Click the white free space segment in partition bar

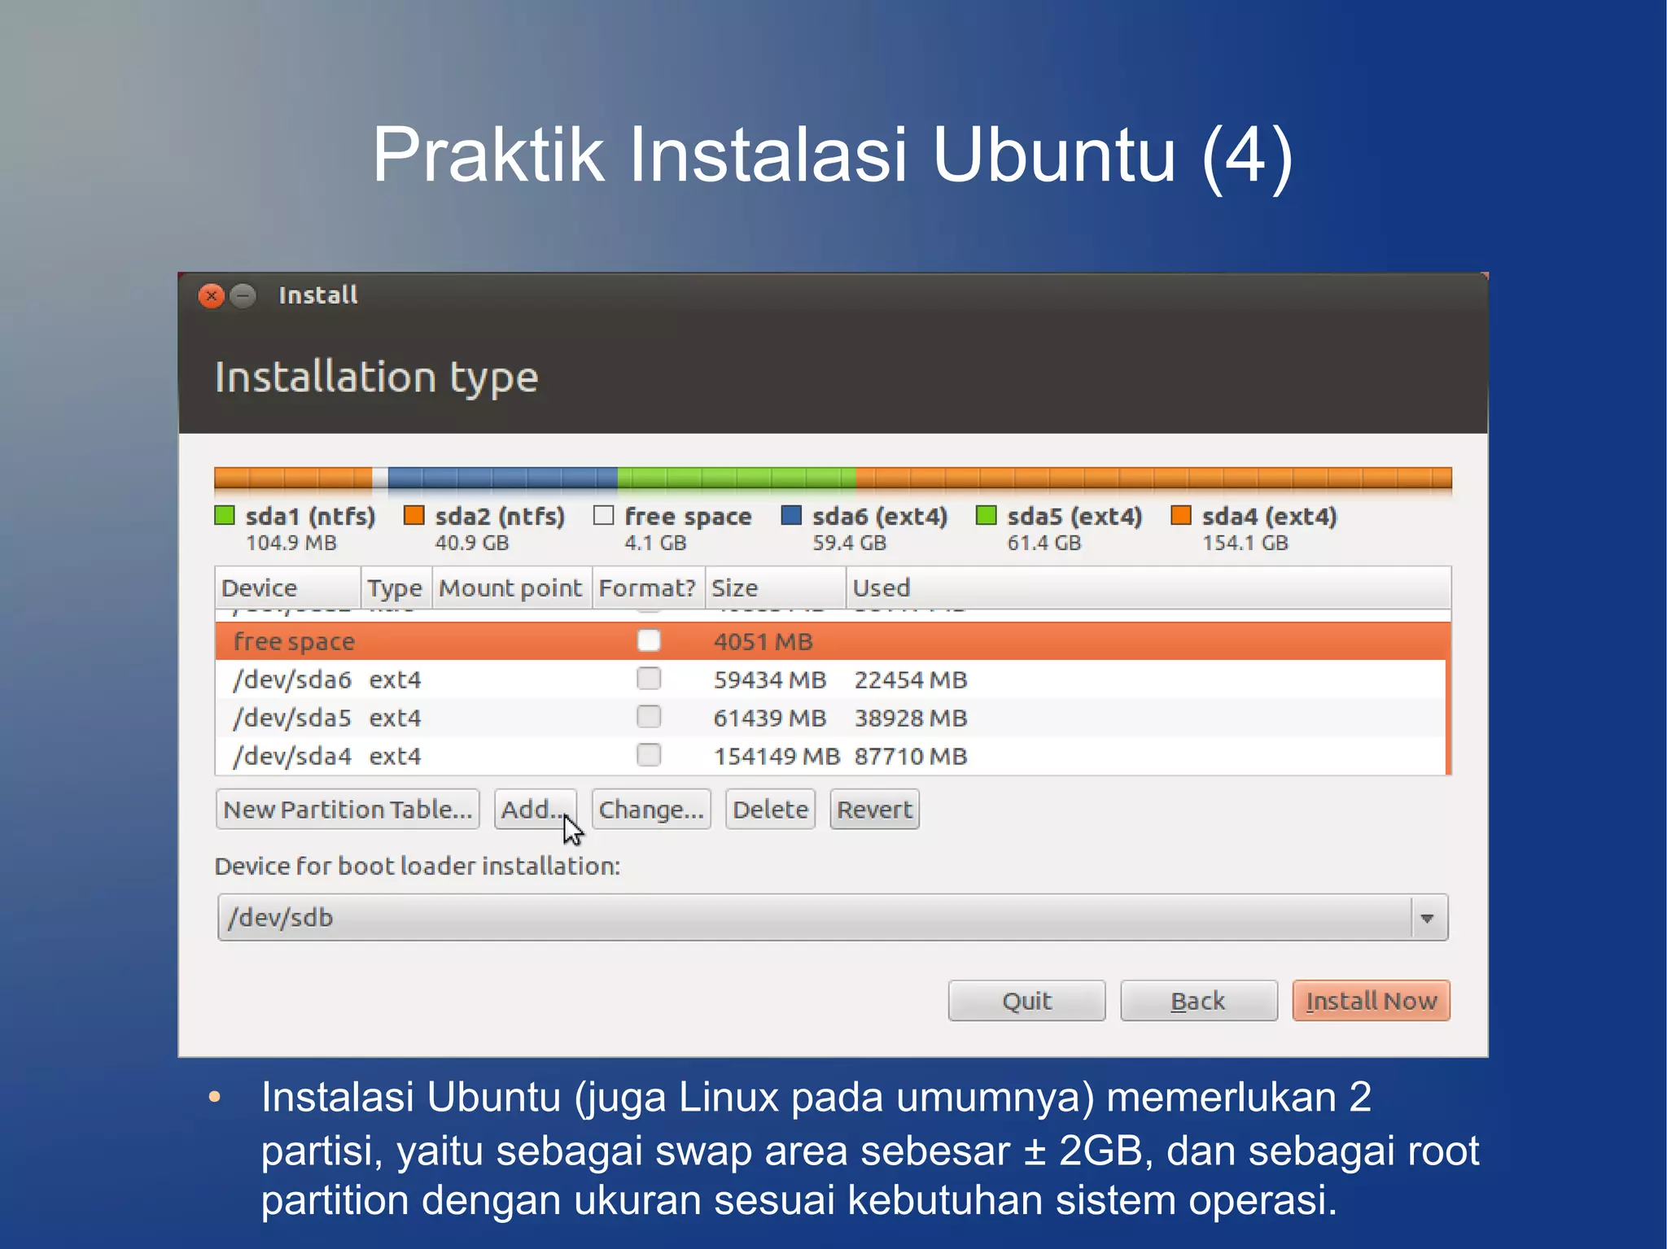pos(380,478)
